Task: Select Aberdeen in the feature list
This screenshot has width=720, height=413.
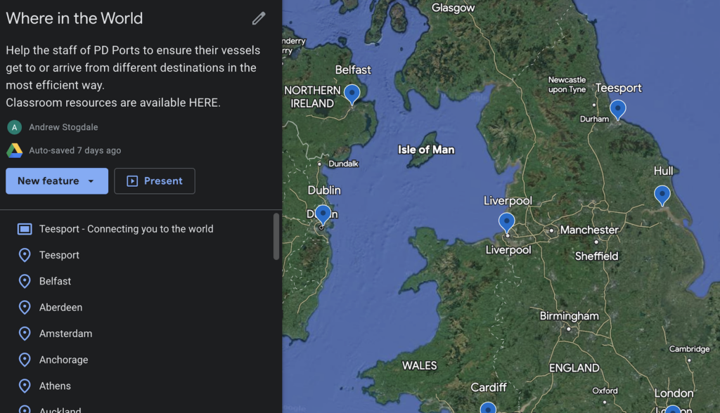Action: pos(60,307)
